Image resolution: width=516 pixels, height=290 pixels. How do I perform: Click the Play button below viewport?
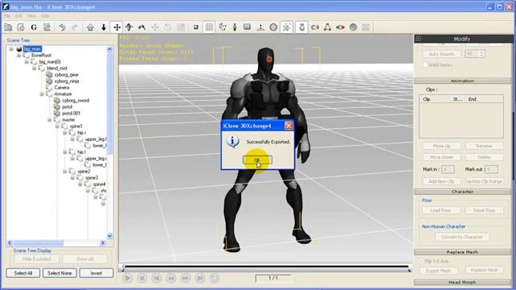click(x=127, y=279)
